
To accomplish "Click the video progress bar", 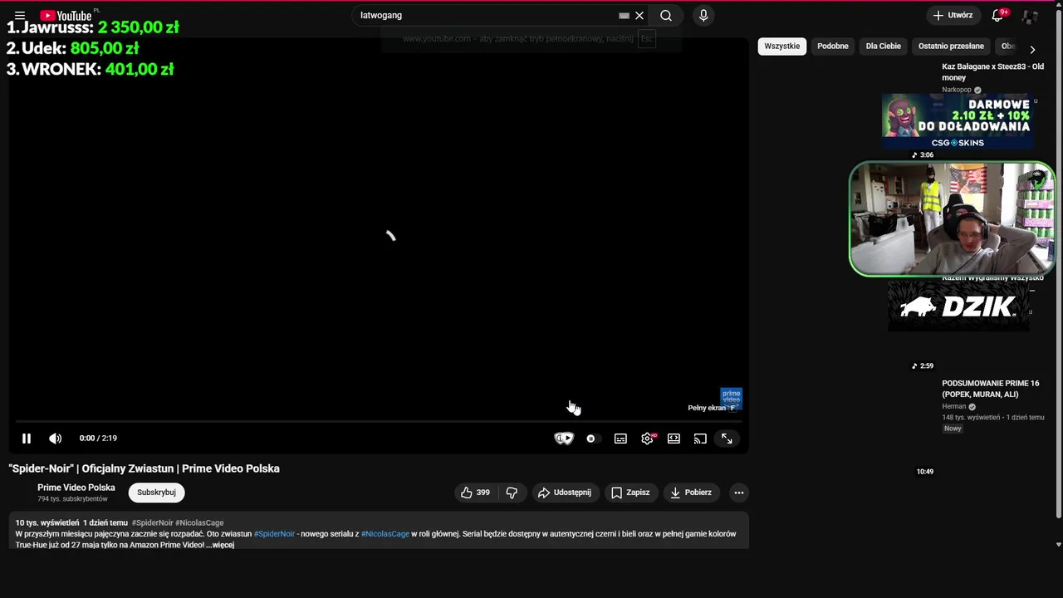I will pos(379,422).
